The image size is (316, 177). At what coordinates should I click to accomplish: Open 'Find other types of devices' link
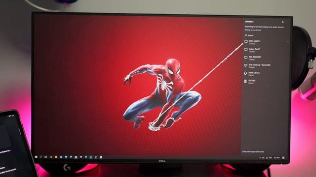pyautogui.click(x=253, y=152)
